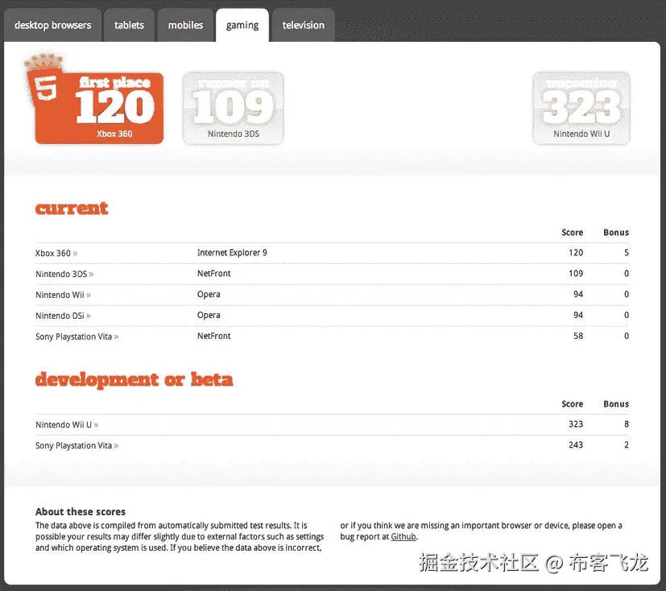Click the score 58 for Playstation Vita
The image size is (666, 591).
[578, 336]
